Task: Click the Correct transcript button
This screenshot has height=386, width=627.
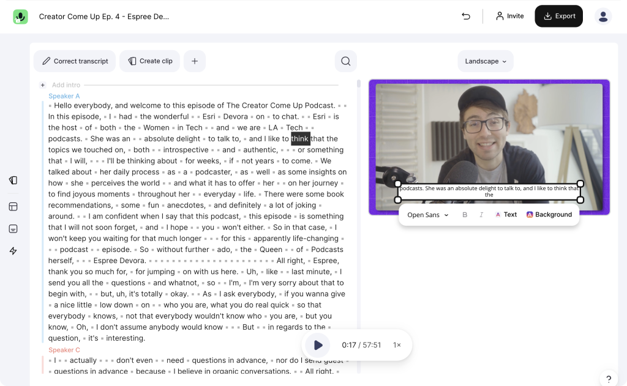Action: 75,61
